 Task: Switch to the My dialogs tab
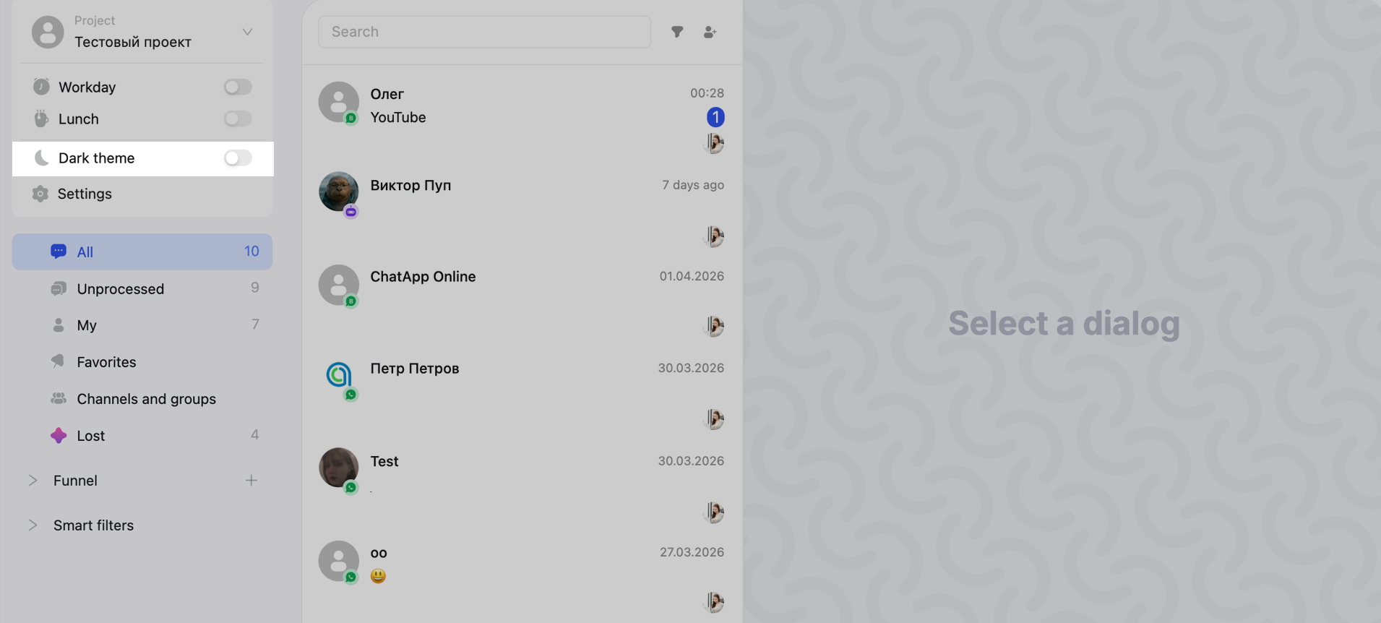[x=87, y=325]
